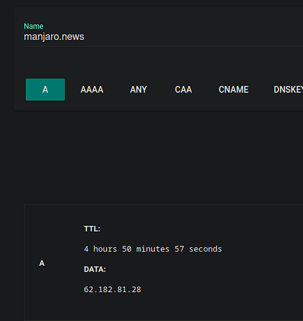Open the CAA record tab

[x=183, y=89]
